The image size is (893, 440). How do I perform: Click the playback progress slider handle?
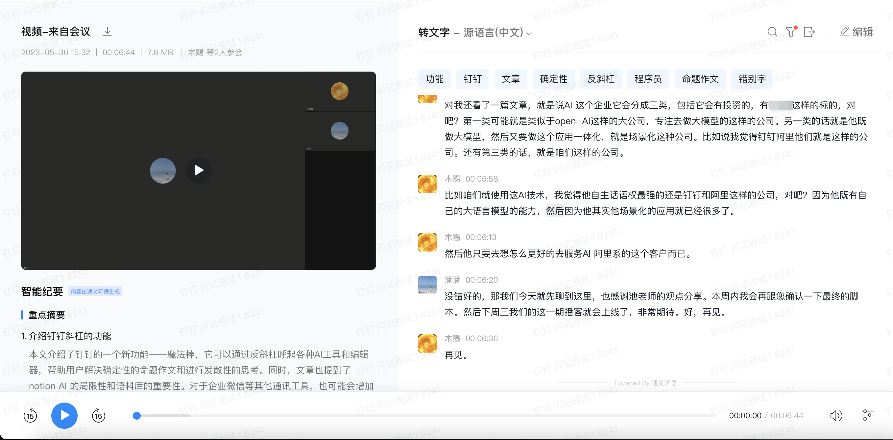[137, 415]
